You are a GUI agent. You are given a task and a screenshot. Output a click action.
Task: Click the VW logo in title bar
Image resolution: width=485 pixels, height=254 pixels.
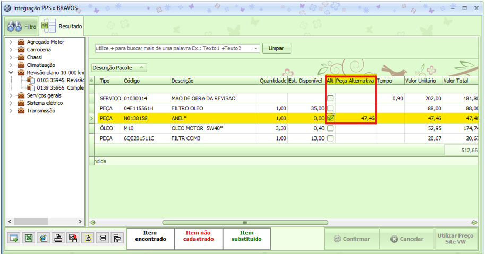7,8
